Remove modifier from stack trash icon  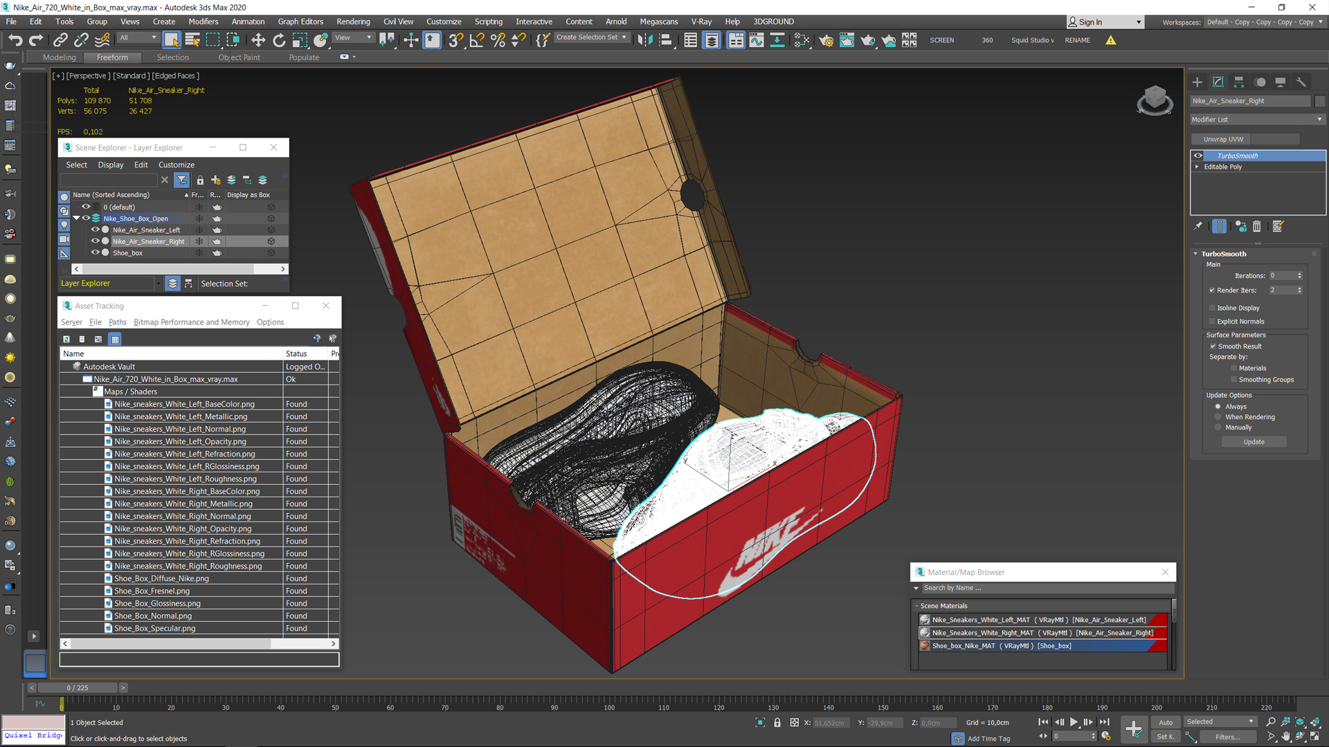click(x=1257, y=226)
